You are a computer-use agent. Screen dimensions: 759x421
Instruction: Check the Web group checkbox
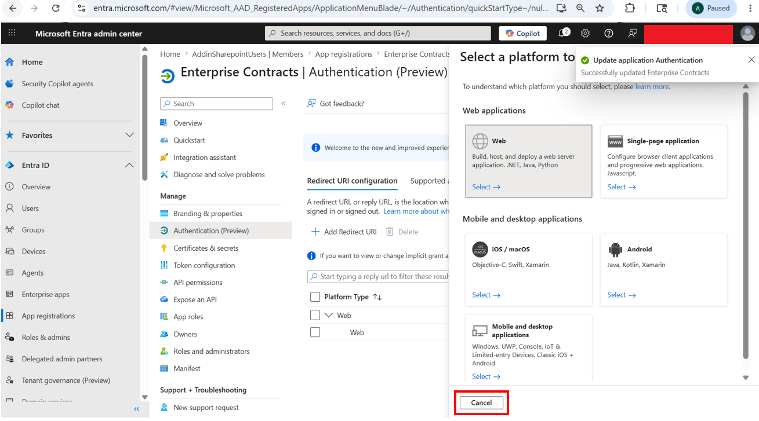tap(315, 315)
